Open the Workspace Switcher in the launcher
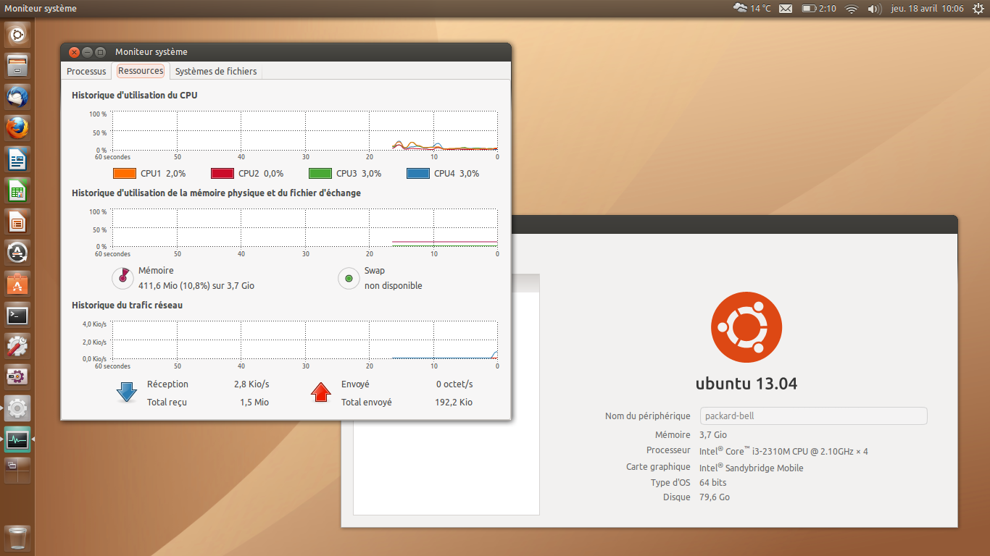This screenshot has width=990, height=556. pyautogui.click(x=17, y=471)
